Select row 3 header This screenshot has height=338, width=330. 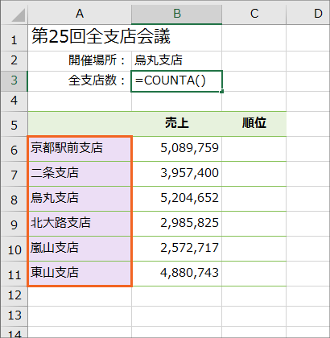click(x=14, y=81)
